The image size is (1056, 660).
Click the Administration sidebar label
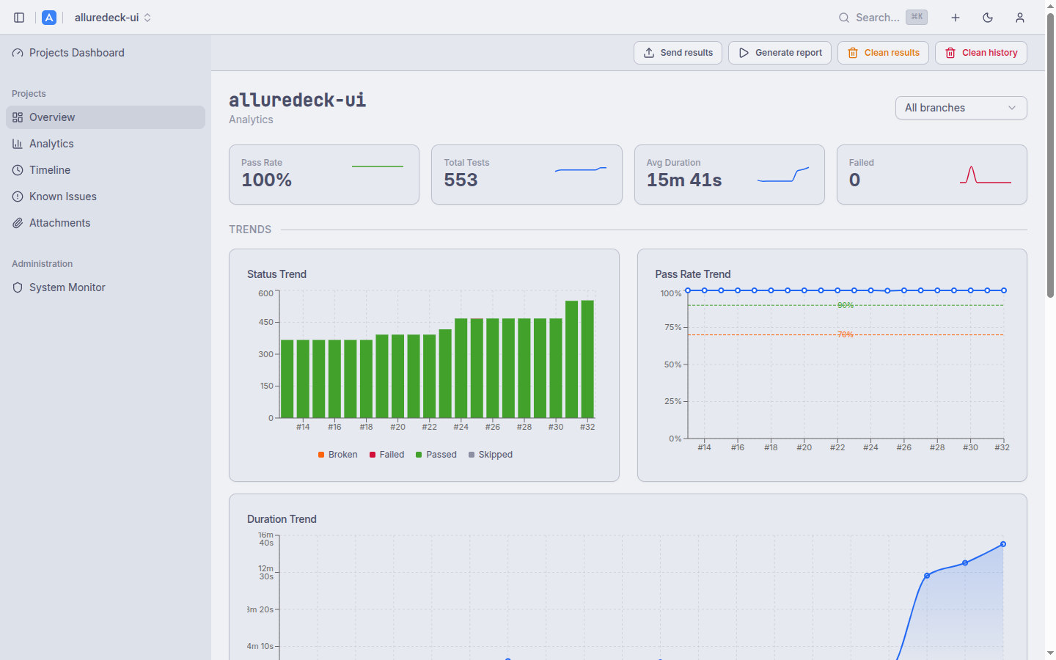(43, 264)
